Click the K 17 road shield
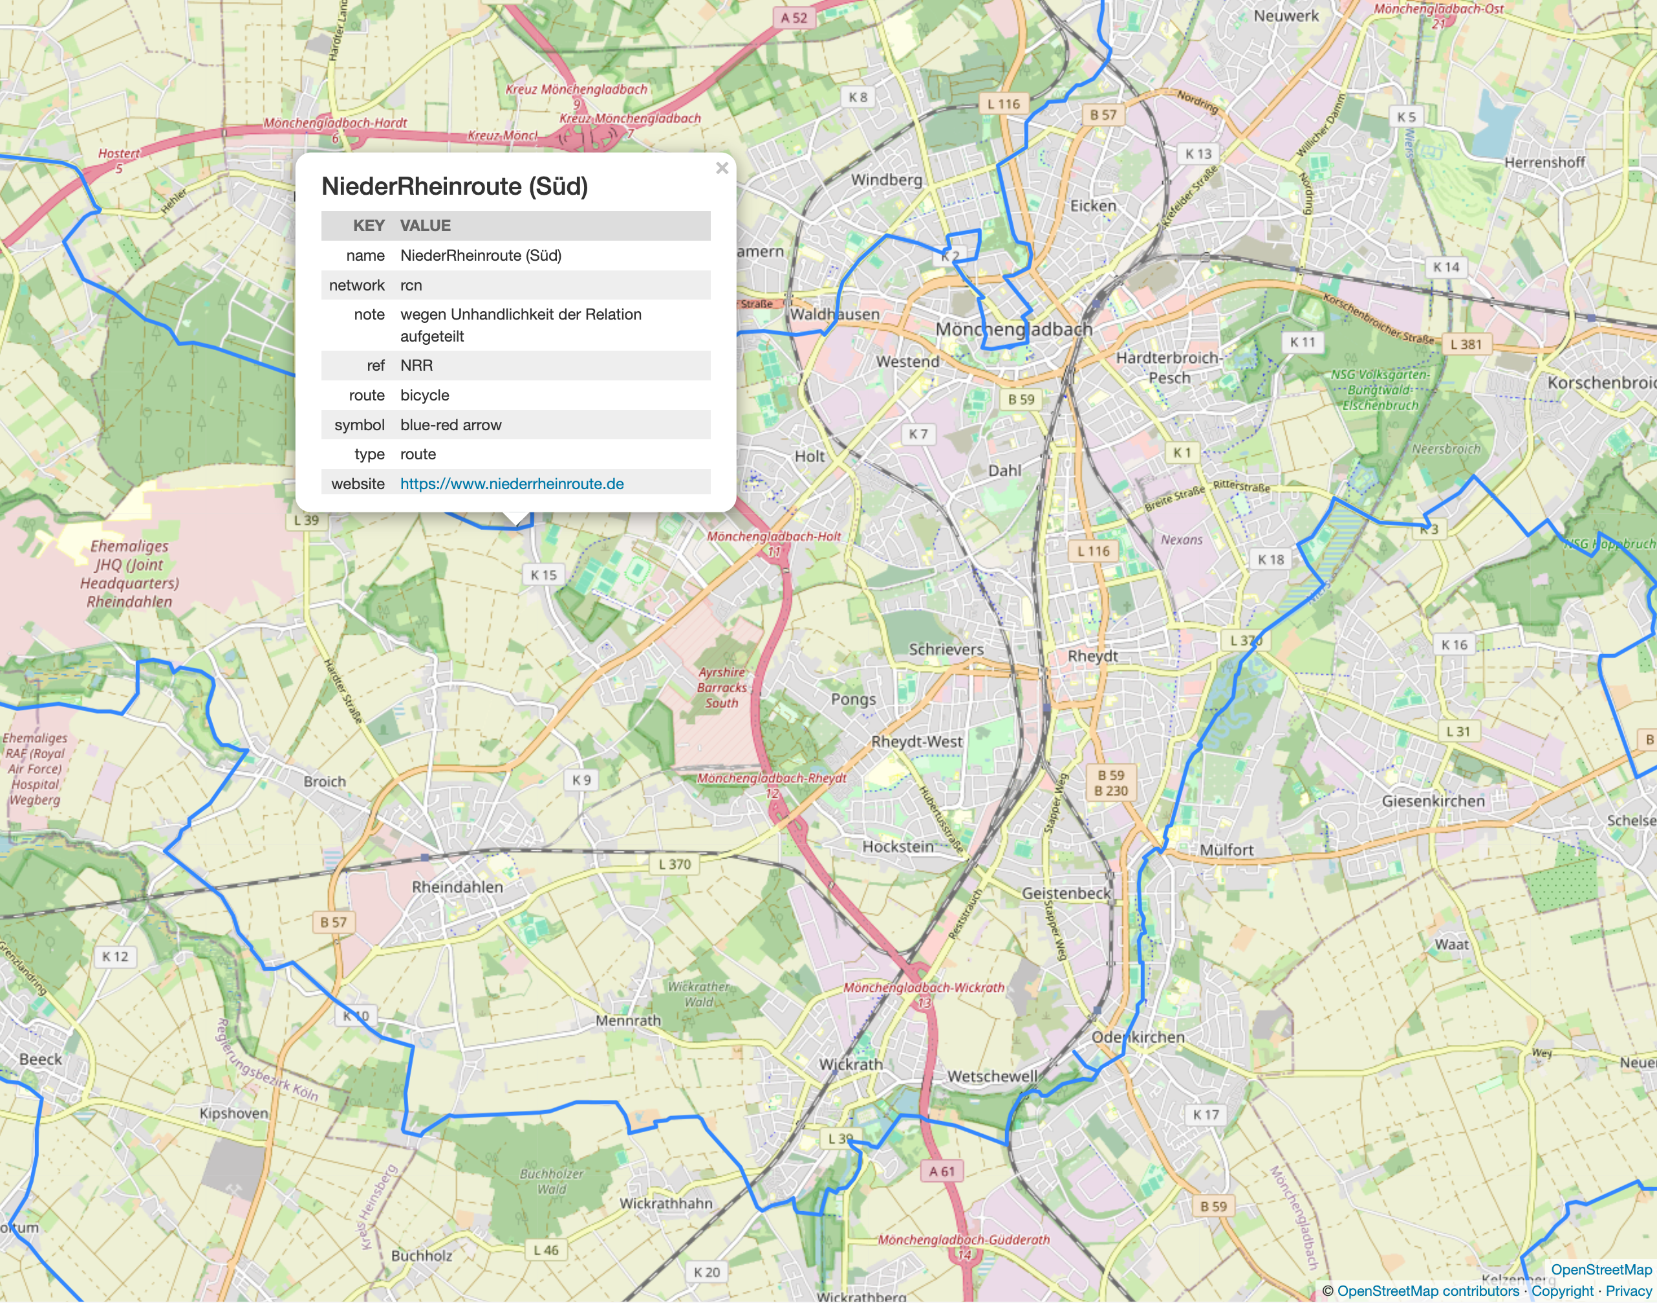Image resolution: width=1657 pixels, height=1303 pixels. click(x=1206, y=1115)
